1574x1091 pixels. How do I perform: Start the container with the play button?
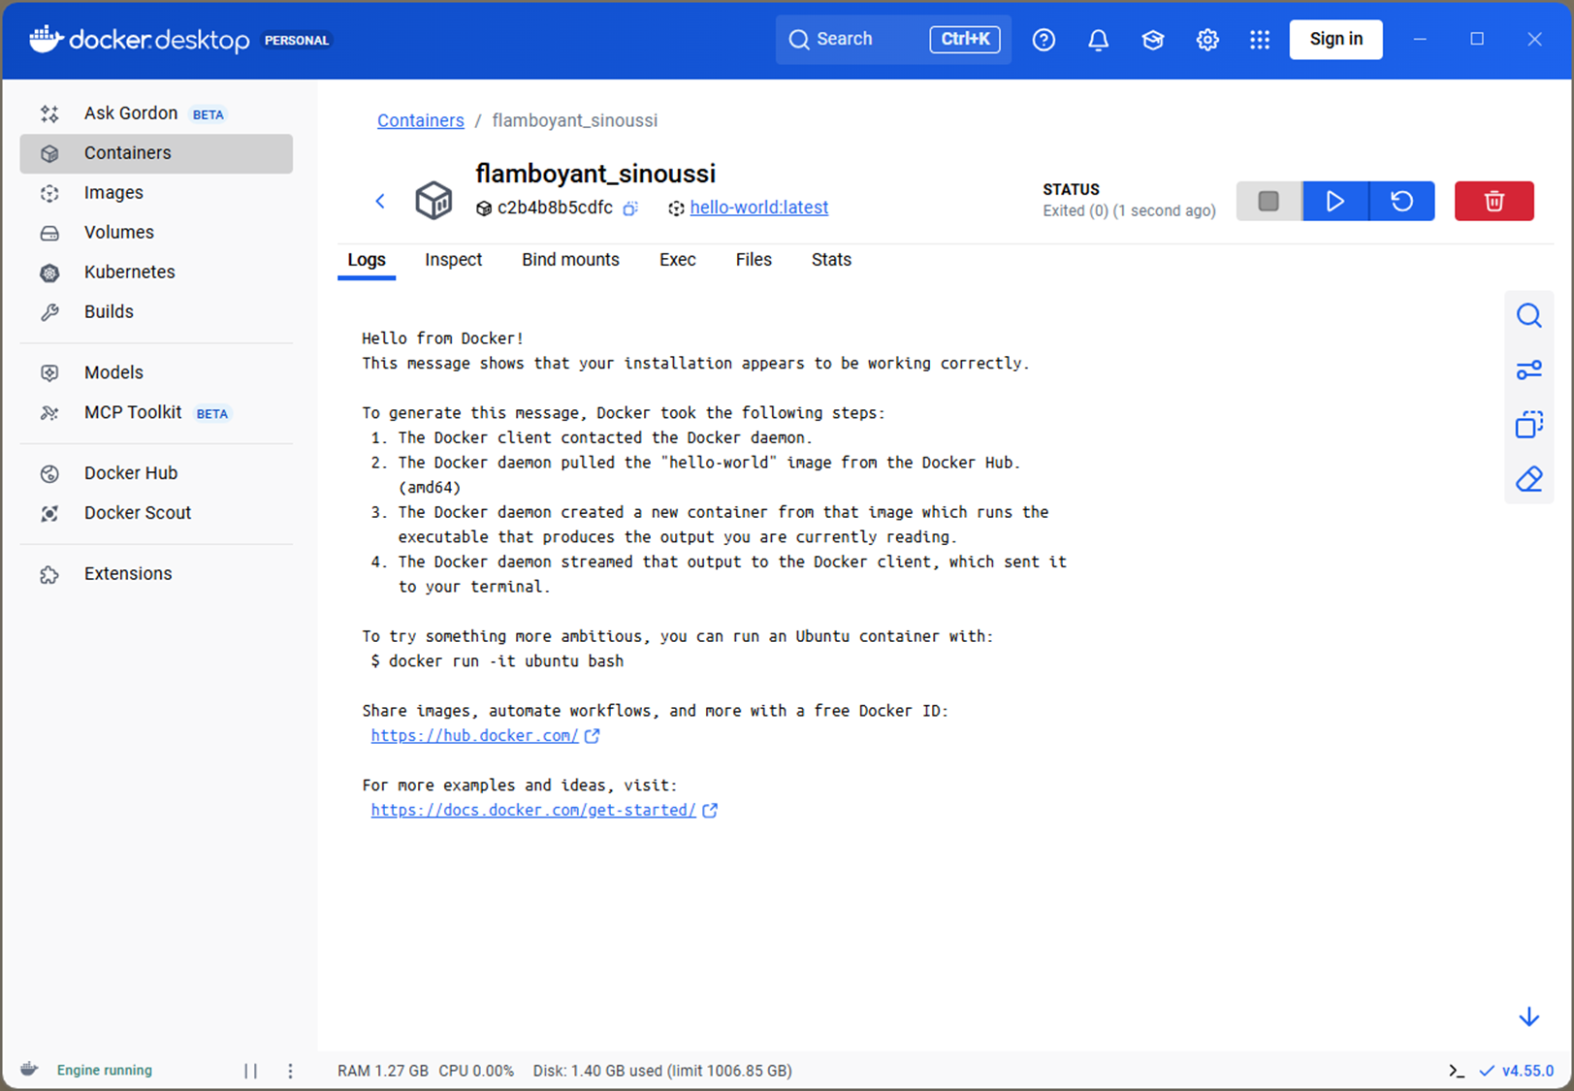1335,201
